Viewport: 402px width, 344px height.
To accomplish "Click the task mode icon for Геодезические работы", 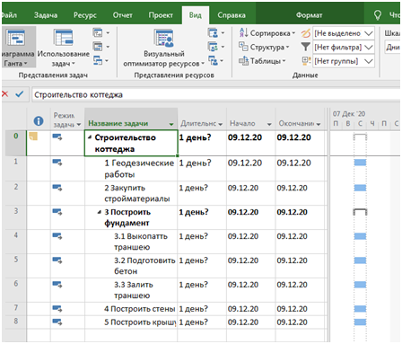I will [x=57, y=163].
